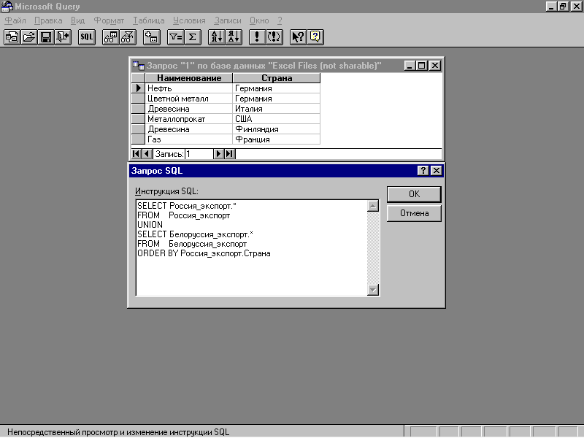
Task: Go to the previous record button
Action: click(147, 153)
